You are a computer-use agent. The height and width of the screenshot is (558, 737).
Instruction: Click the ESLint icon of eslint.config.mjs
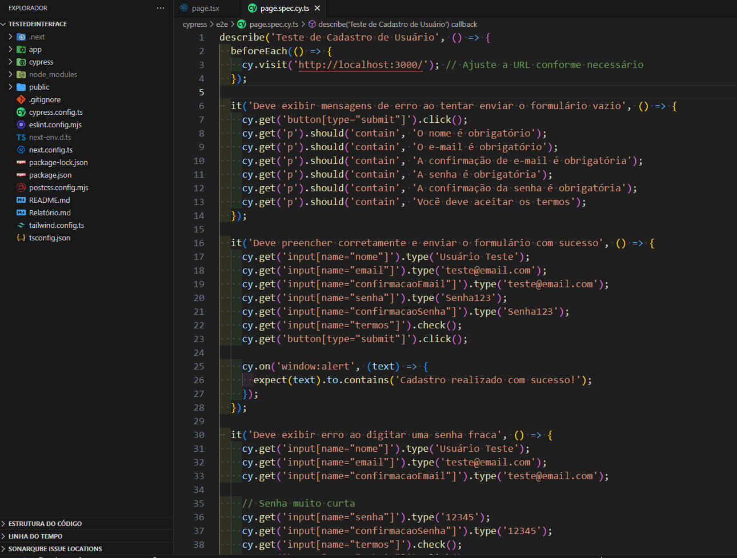[21, 125]
